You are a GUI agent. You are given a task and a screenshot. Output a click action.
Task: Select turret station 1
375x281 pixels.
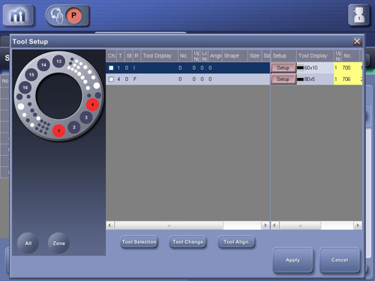[x=58, y=130]
